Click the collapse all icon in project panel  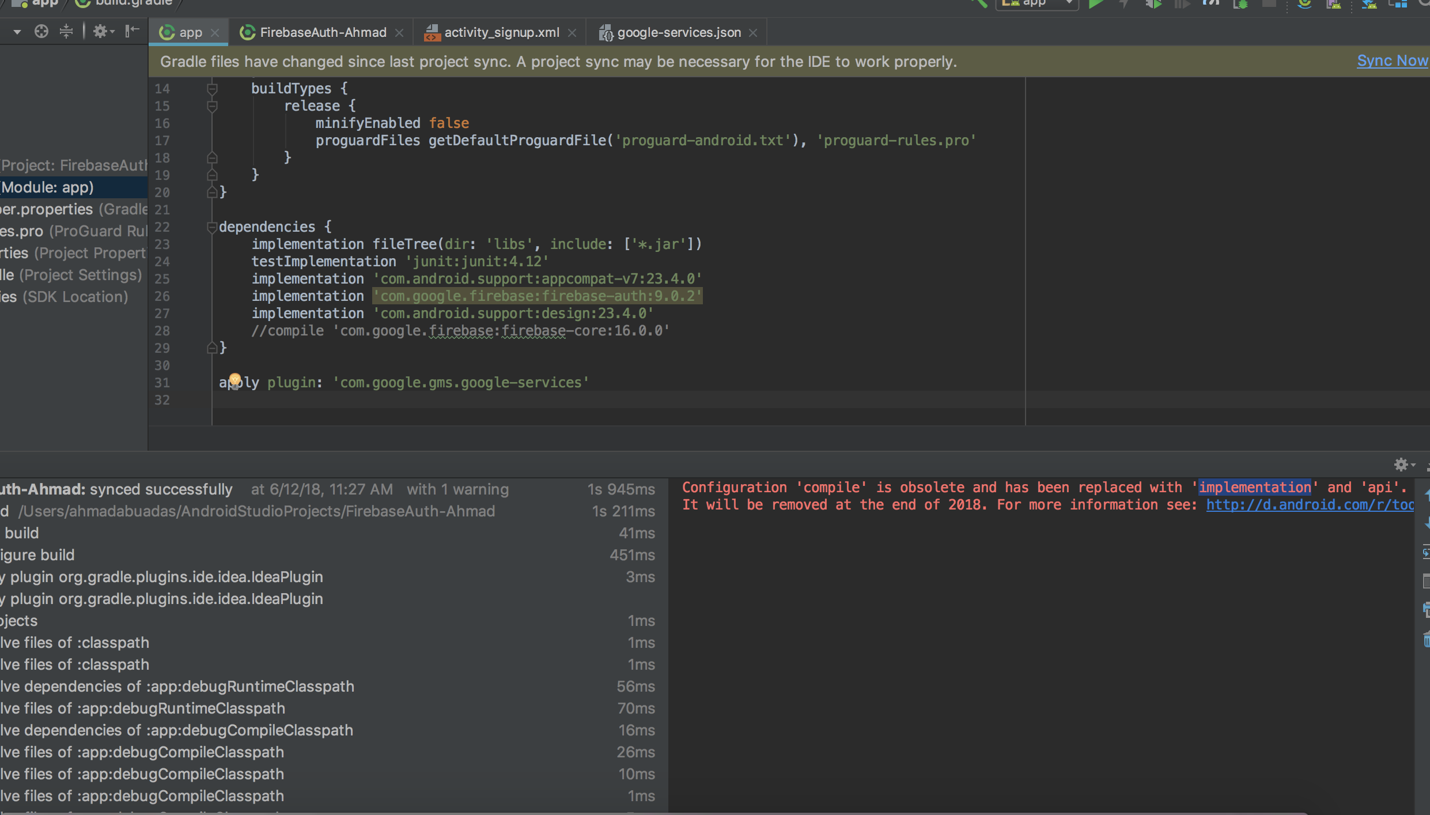tap(66, 32)
